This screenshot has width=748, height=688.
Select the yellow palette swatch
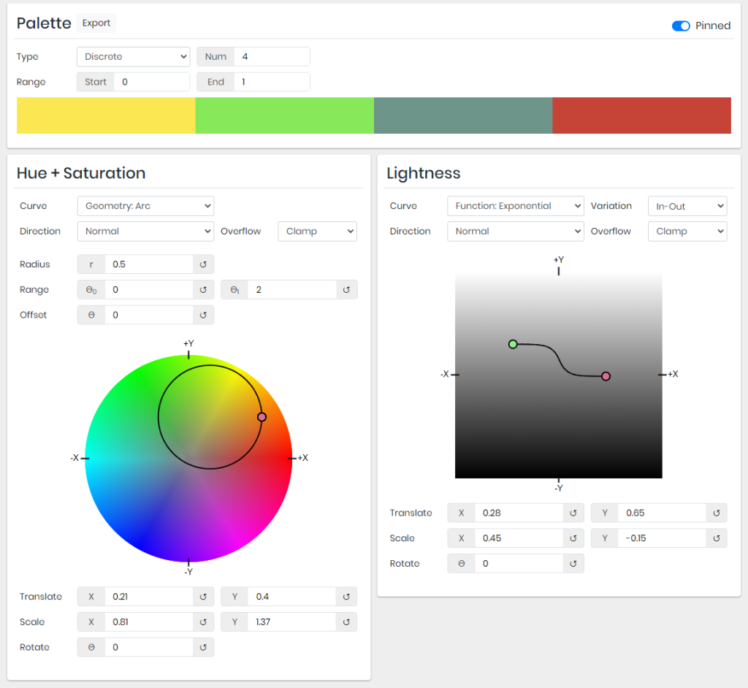tap(106, 115)
